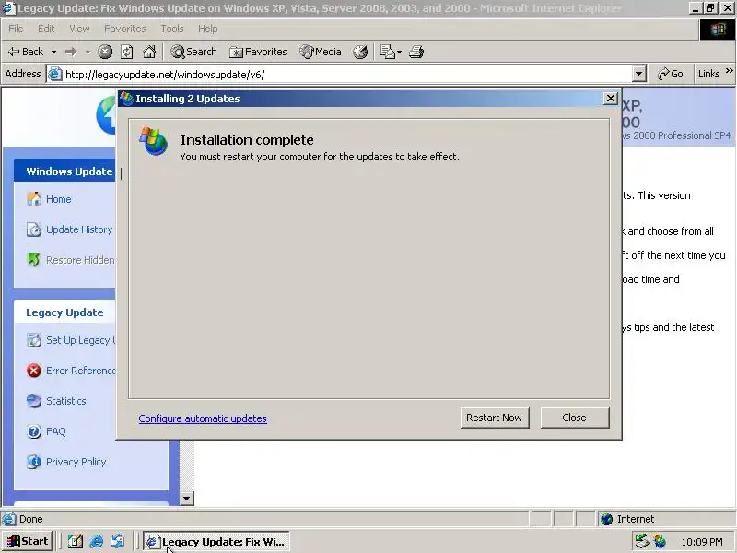Click the Legacy Update sidebar header

point(64,312)
